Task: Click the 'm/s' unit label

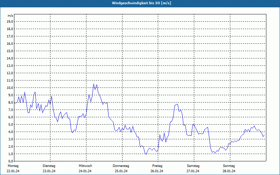Action: point(10,16)
